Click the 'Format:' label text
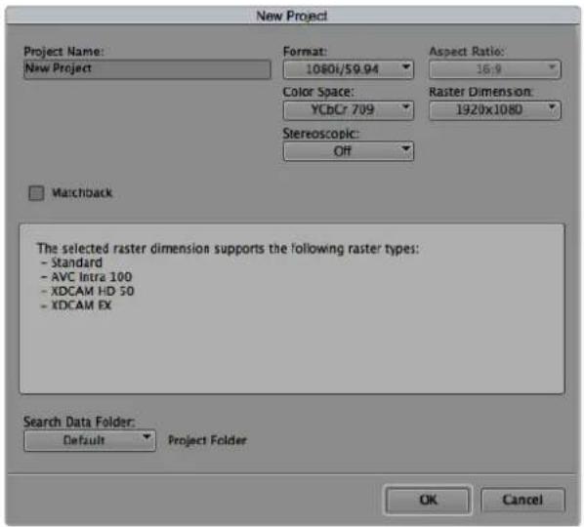Screen dimensions: 584x527 click(305, 52)
